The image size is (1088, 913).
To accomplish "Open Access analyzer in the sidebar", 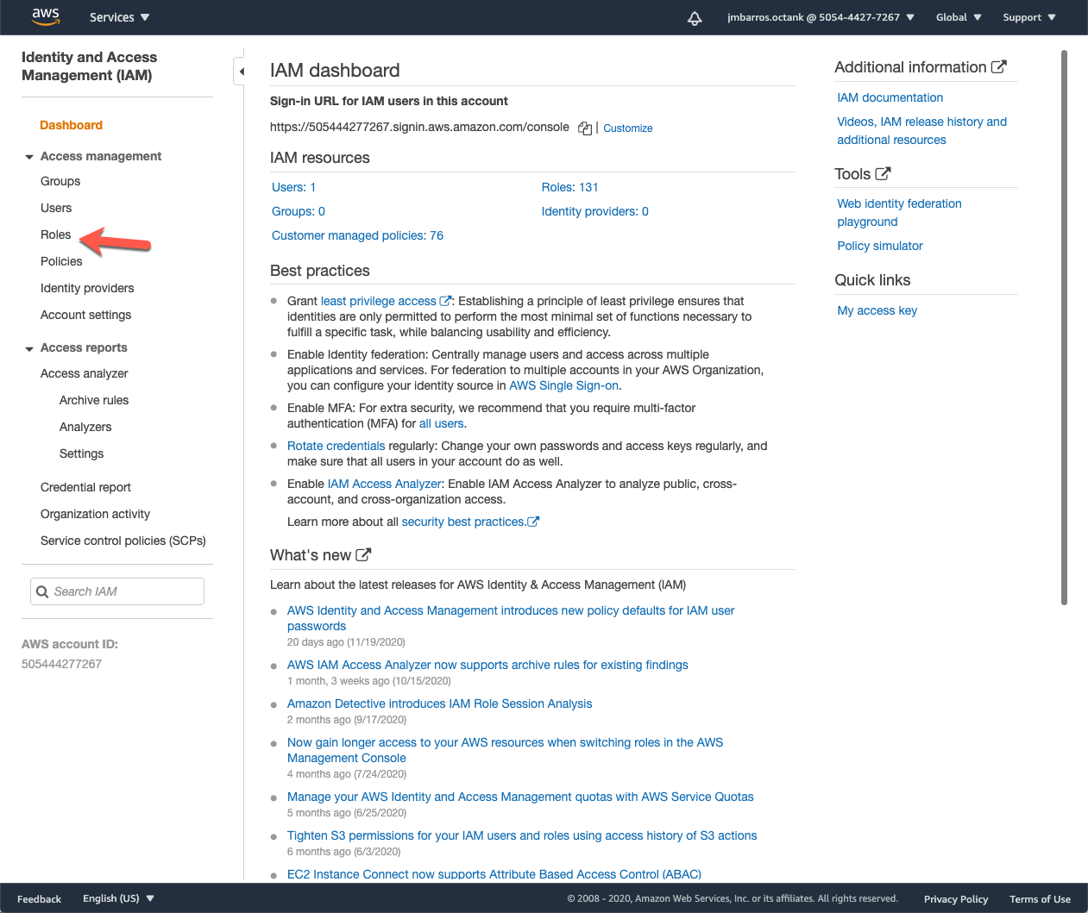I will [84, 373].
